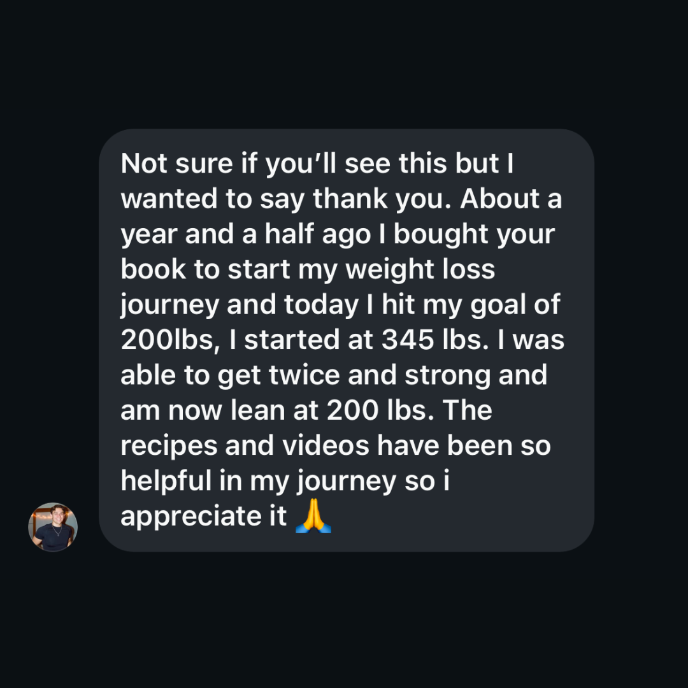Click the word "recipes" in the message
This screenshot has height=688, width=688.
click(168, 446)
